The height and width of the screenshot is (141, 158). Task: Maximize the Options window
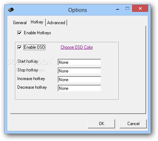click(x=127, y=8)
